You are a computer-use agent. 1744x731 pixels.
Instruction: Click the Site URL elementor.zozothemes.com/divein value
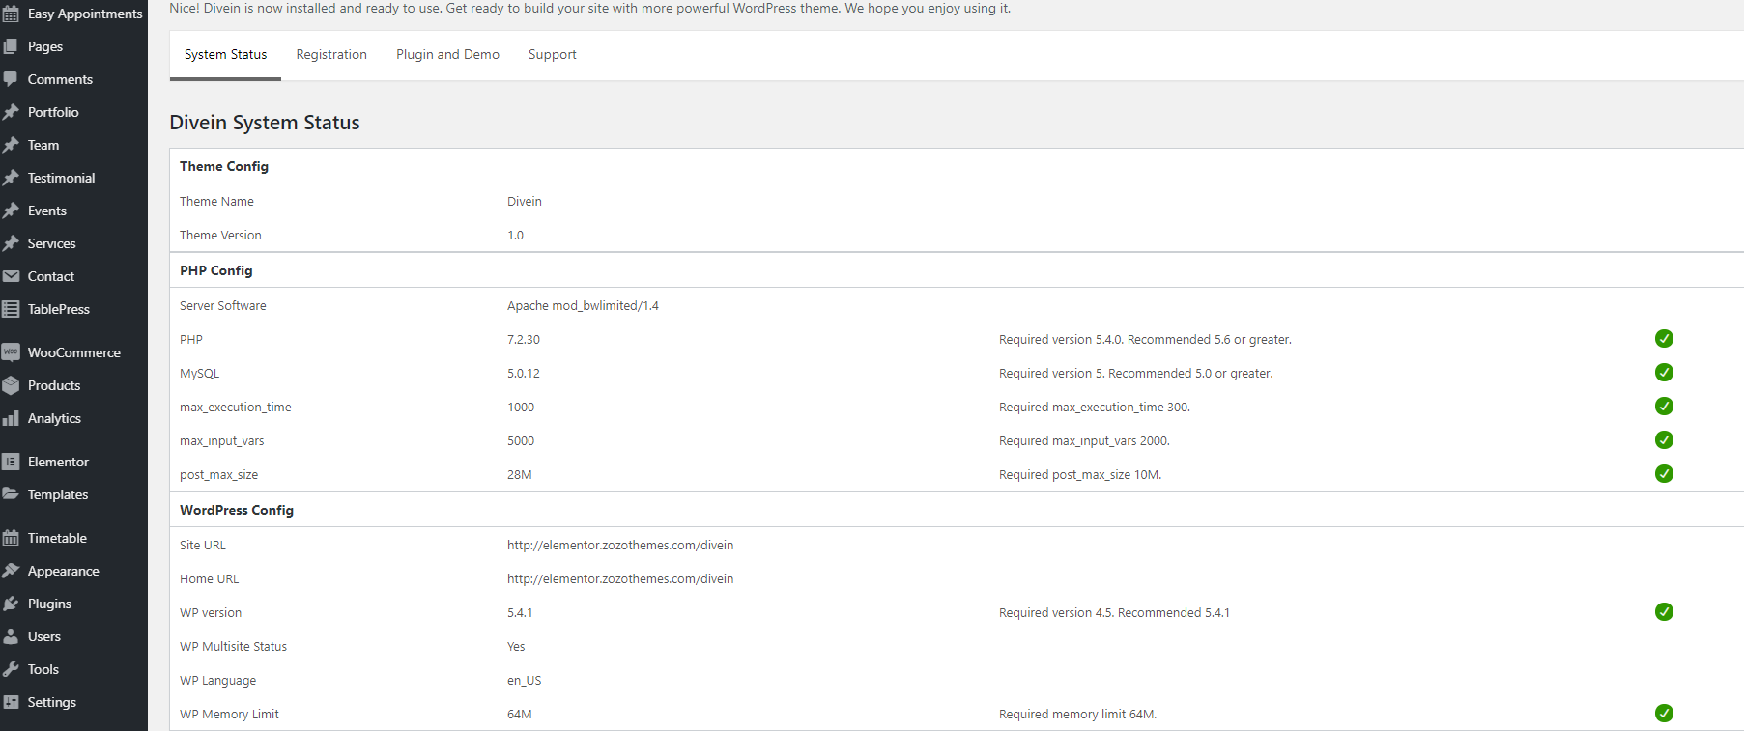620,546
